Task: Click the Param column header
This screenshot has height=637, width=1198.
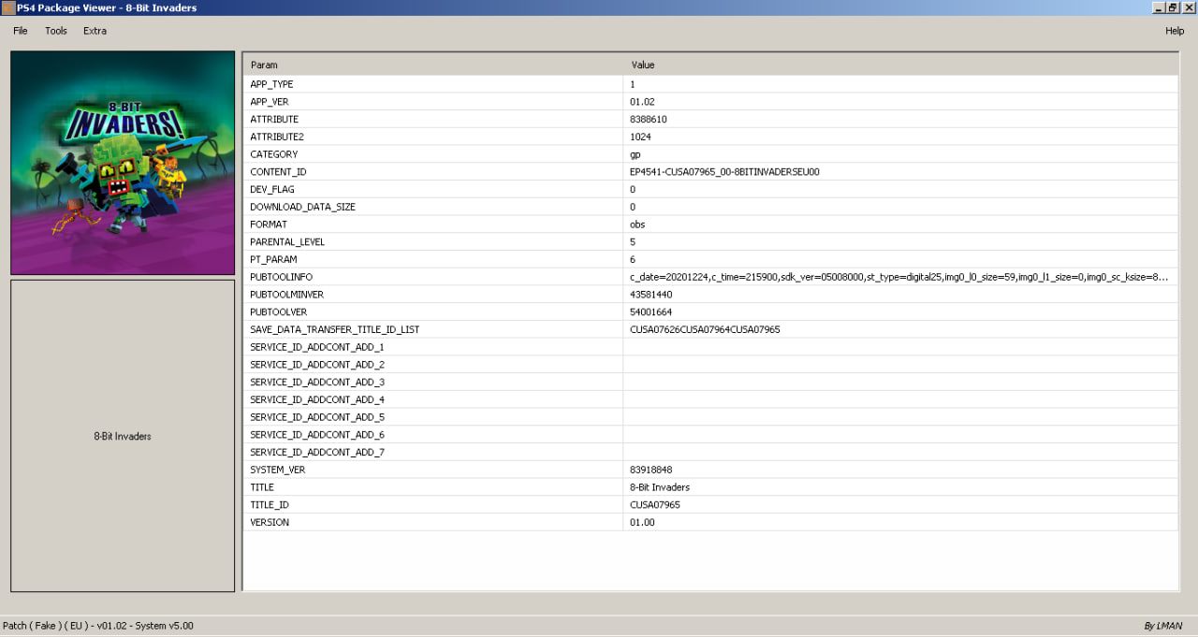Action: click(x=432, y=65)
